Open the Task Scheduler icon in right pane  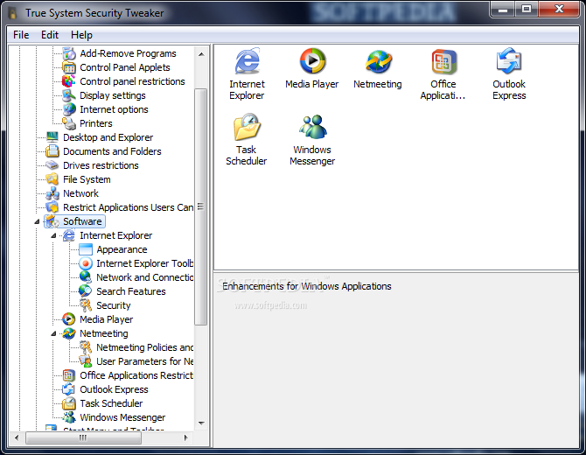coord(247,127)
